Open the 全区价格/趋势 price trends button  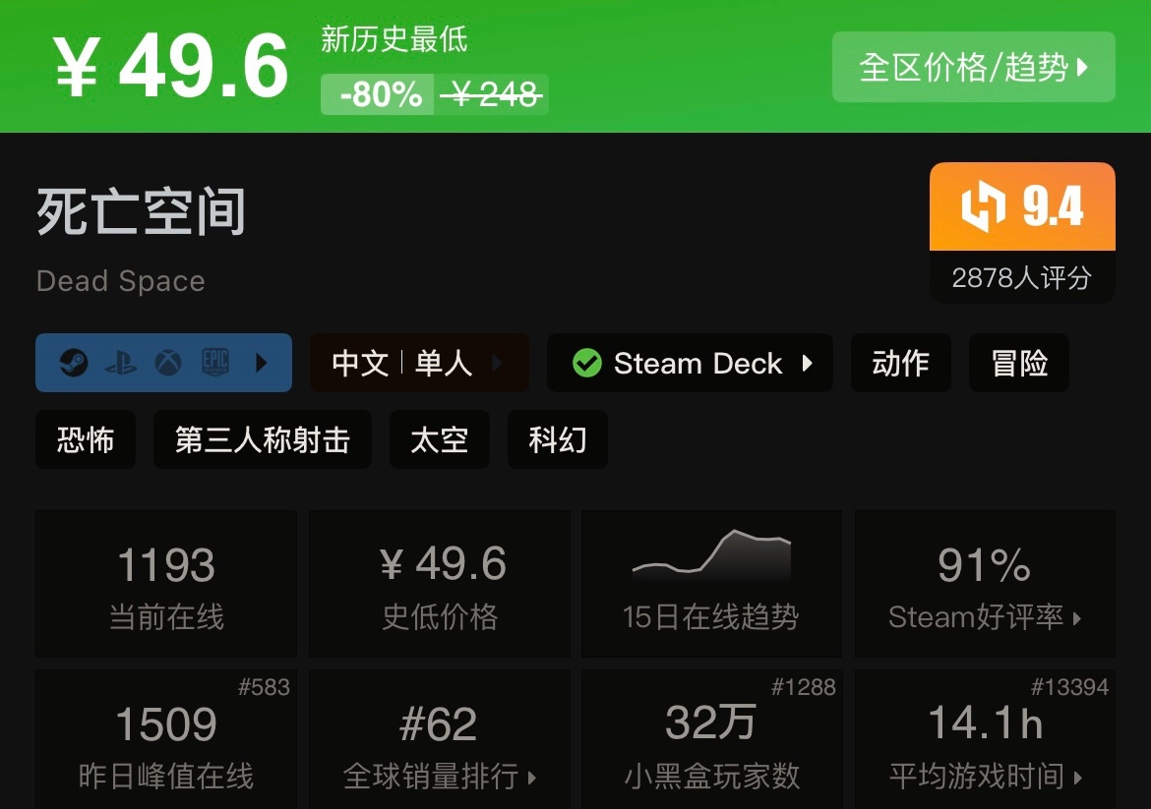click(x=973, y=67)
